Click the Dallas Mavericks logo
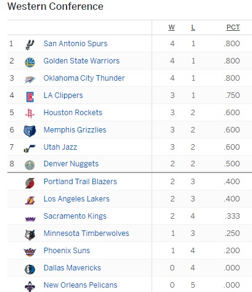The image size is (252, 292). point(30,269)
